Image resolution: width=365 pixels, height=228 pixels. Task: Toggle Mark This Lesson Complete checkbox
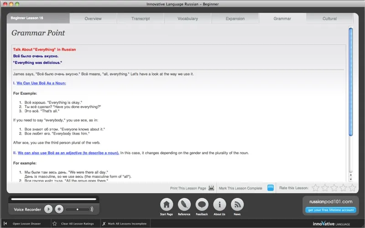click(271, 188)
